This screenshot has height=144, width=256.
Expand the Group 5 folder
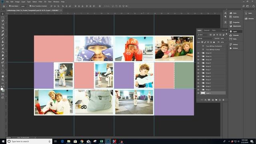click(x=201, y=76)
